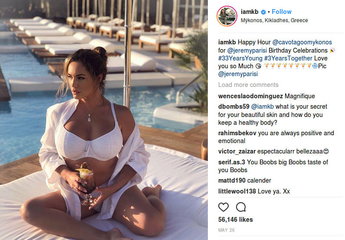The image size is (345, 240).
Task: Open the #33YearsYoung hashtag
Action: coord(240,58)
